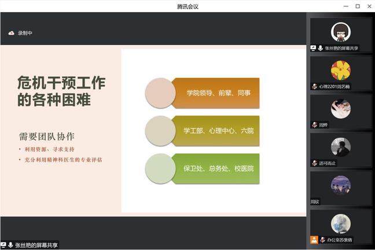
Task: Click the muted mic icon beside 心理2201周艺楠
Action: pyautogui.click(x=314, y=87)
